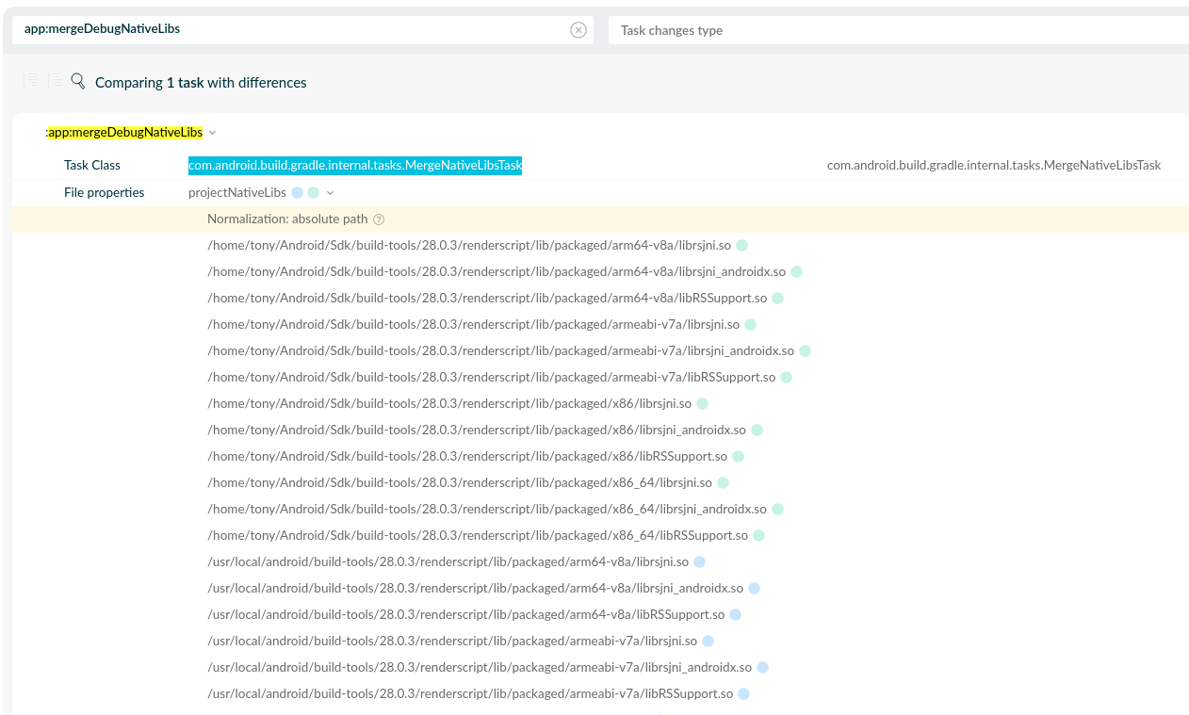Collapse the projectNativeLibs file property chevron
Screen dimensions: 1189x715
pyautogui.click(x=330, y=193)
